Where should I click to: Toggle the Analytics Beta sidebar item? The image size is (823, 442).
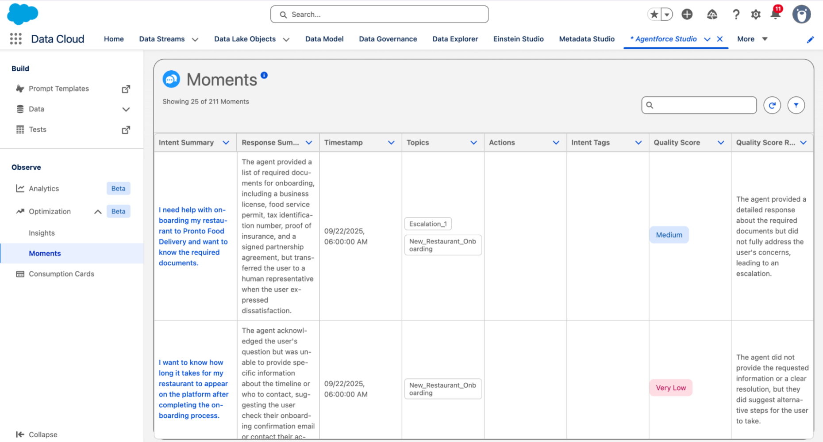coord(43,188)
